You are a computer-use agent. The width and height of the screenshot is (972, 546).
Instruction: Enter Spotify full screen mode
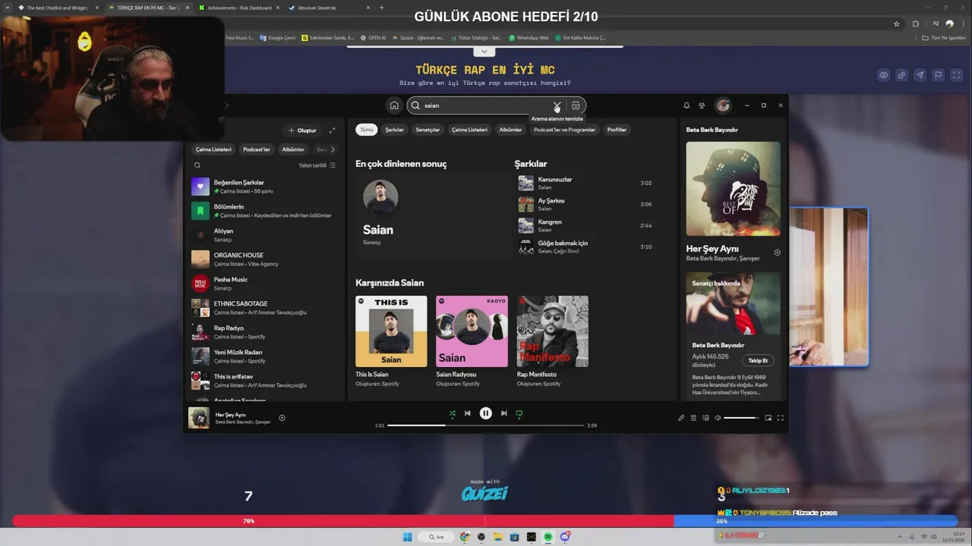click(780, 418)
